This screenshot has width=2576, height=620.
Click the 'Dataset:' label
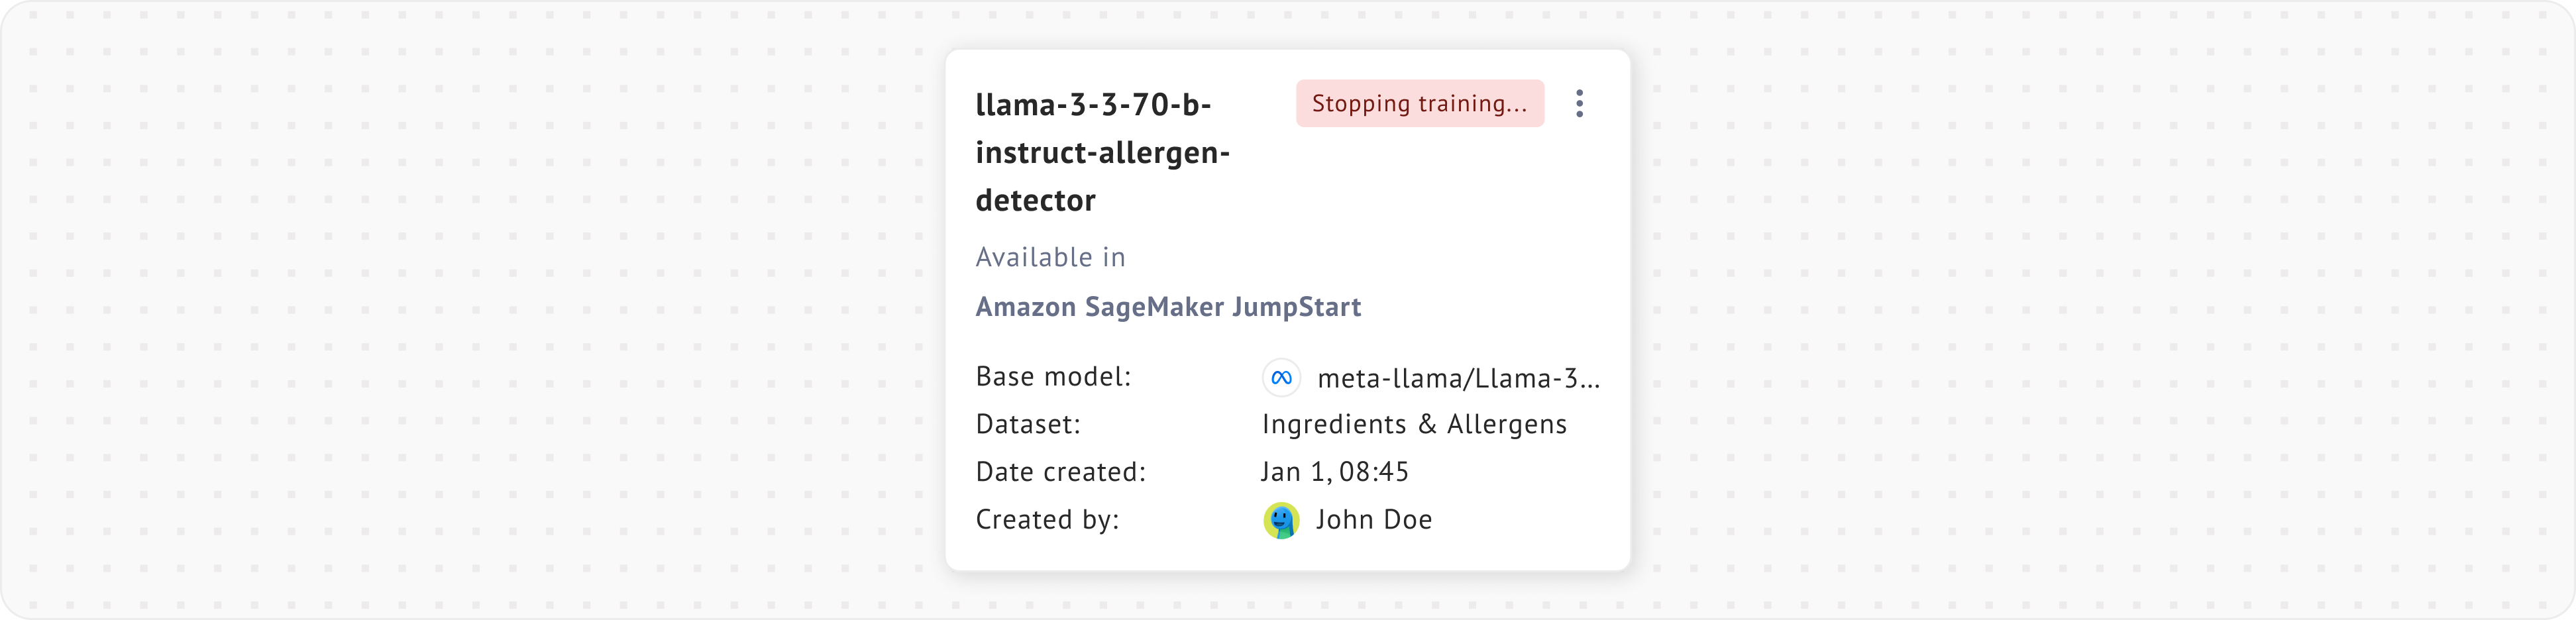(x=1028, y=424)
